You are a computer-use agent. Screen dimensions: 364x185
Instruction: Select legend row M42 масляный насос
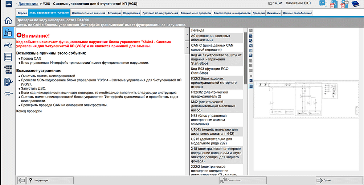(217, 106)
